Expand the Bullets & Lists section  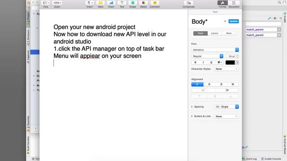pos(192,116)
